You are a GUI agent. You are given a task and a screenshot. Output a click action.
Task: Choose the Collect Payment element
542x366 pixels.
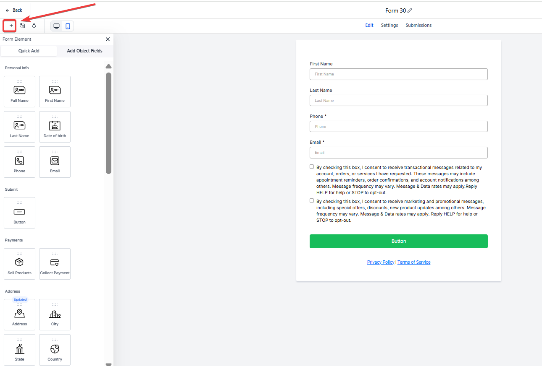coord(55,264)
